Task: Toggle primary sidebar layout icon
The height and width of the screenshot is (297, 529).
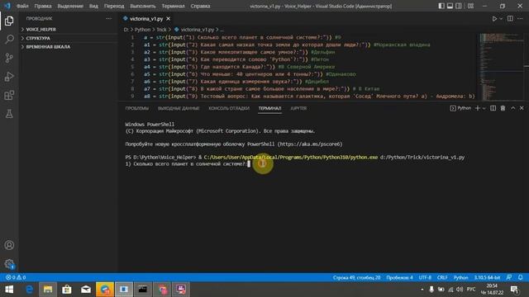Action: [441, 6]
